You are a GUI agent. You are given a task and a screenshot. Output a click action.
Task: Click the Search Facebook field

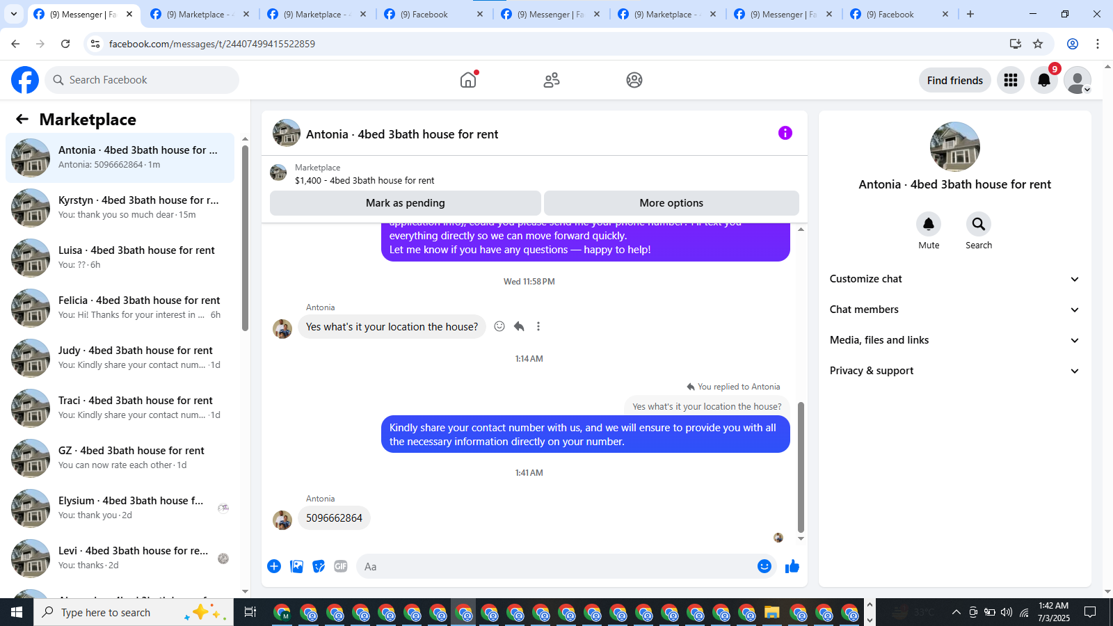tap(142, 80)
